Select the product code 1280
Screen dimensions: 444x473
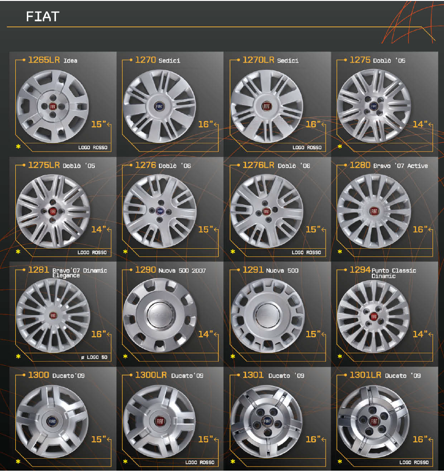coord(360,165)
